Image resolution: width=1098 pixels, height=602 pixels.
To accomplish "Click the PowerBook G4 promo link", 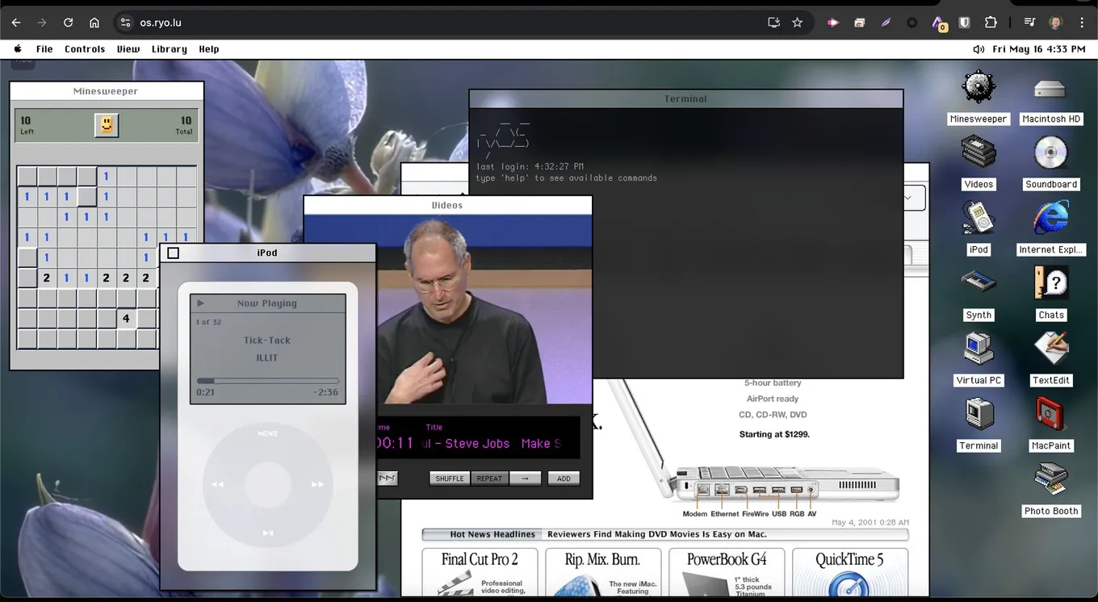I will 727,572.
